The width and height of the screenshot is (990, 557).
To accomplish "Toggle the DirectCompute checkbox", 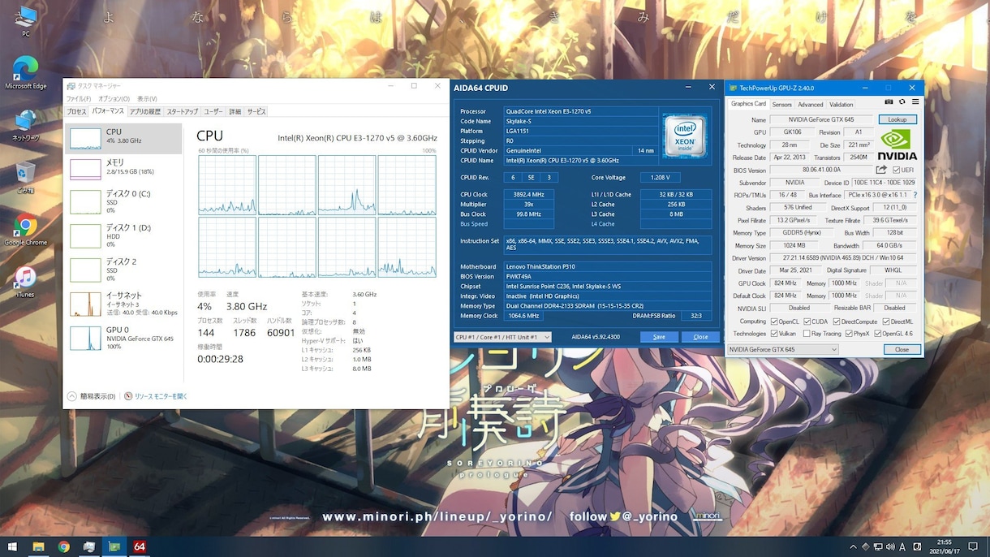I will (x=836, y=322).
